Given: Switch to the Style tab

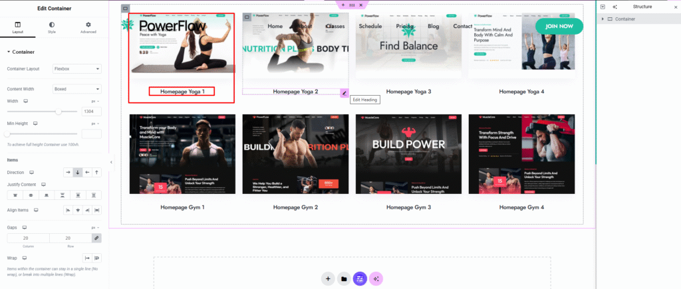Looking at the screenshot, I should click(52, 27).
